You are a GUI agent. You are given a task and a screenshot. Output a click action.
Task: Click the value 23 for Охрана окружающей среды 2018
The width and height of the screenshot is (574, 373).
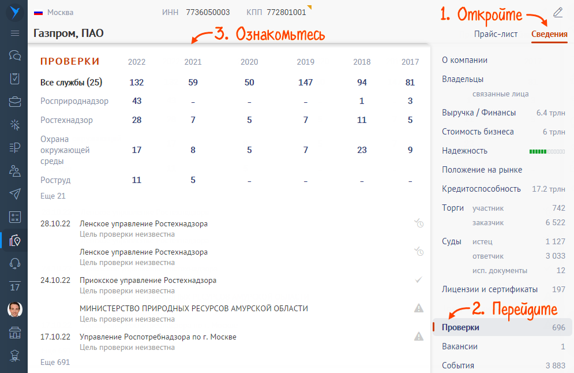[x=362, y=150]
